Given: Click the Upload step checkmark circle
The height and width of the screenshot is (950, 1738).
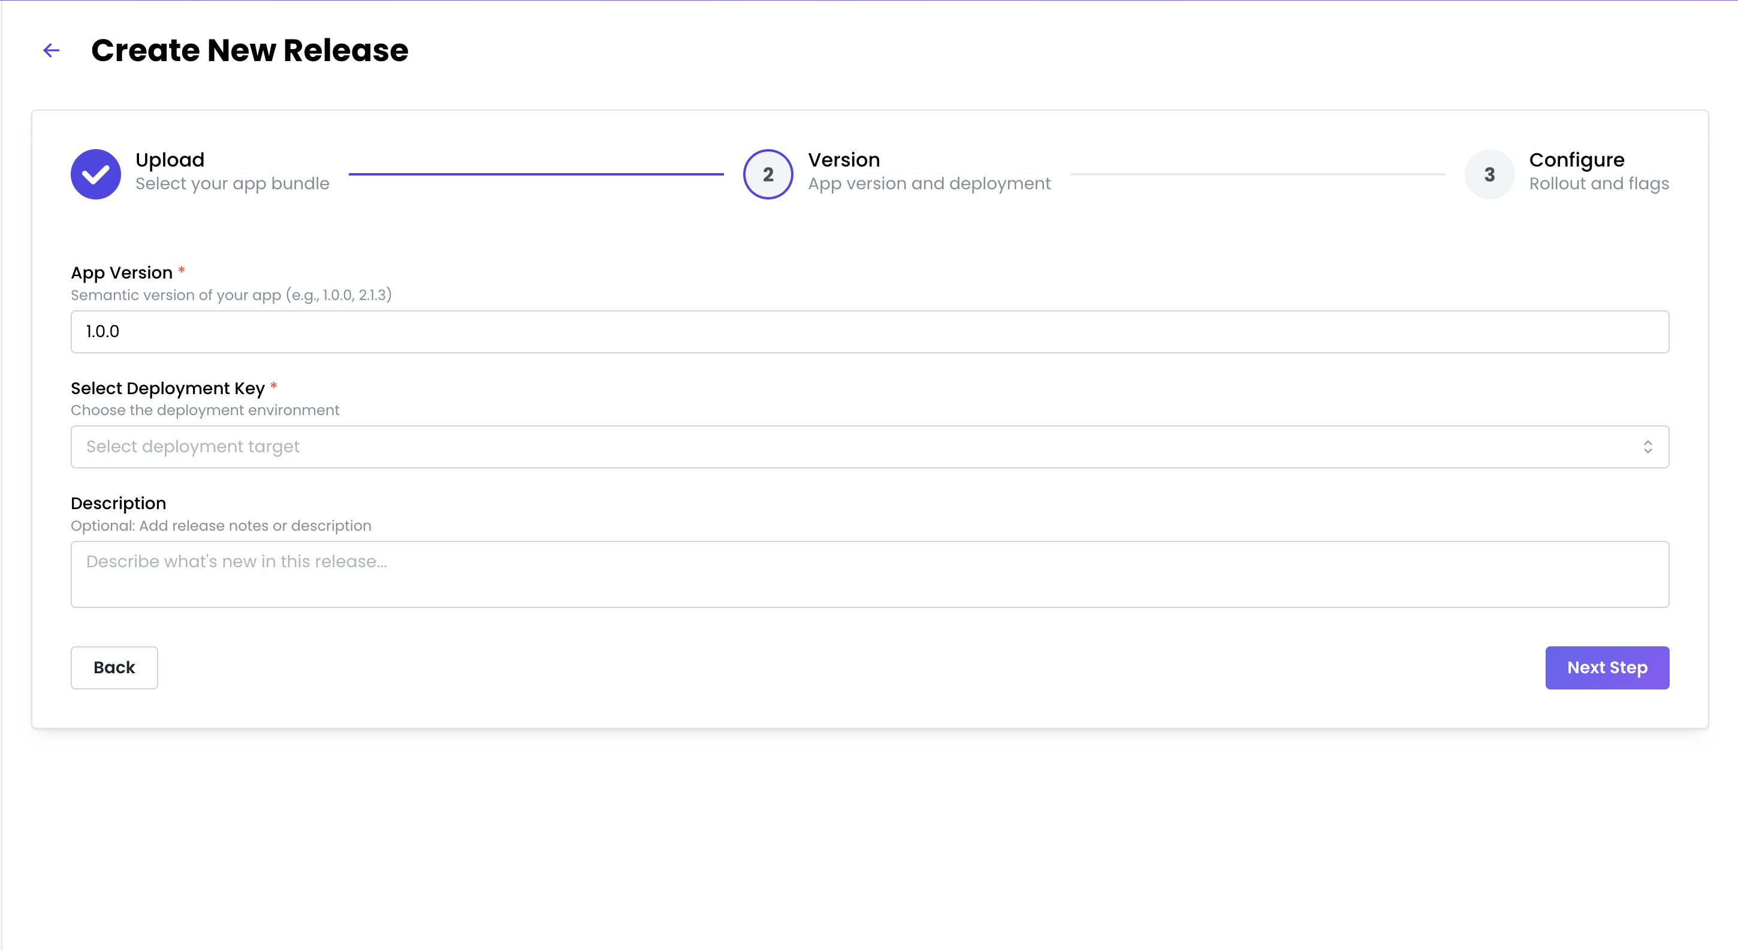Looking at the screenshot, I should pyautogui.click(x=96, y=174).
